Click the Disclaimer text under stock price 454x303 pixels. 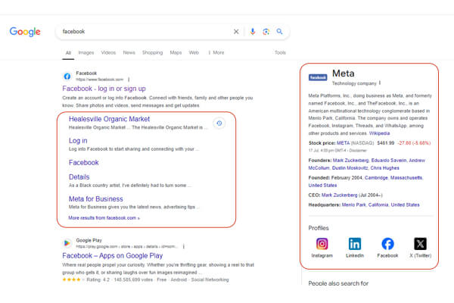pyautogui.click(x=358, y=151)
